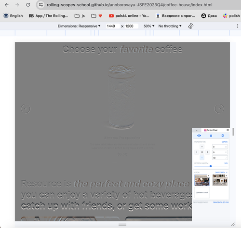Toggle the overlay lock icon
241x228 pixels.
(x=211, y=135)
